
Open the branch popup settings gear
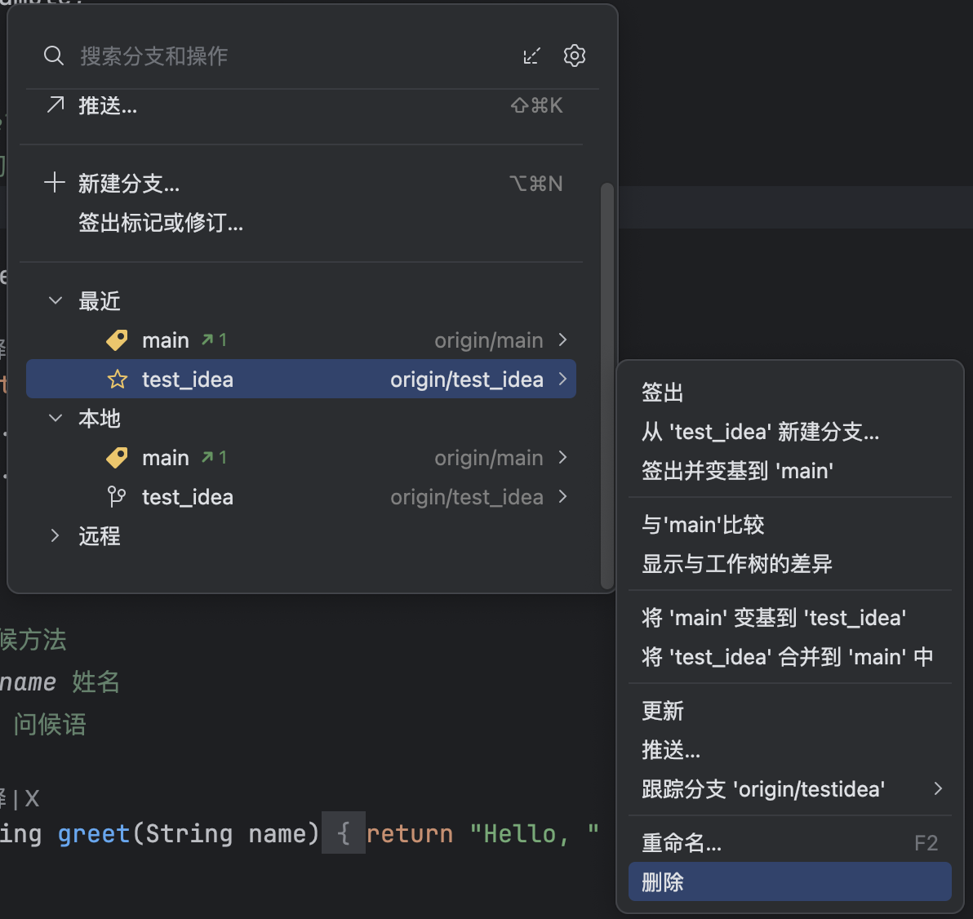click(574, 55)
